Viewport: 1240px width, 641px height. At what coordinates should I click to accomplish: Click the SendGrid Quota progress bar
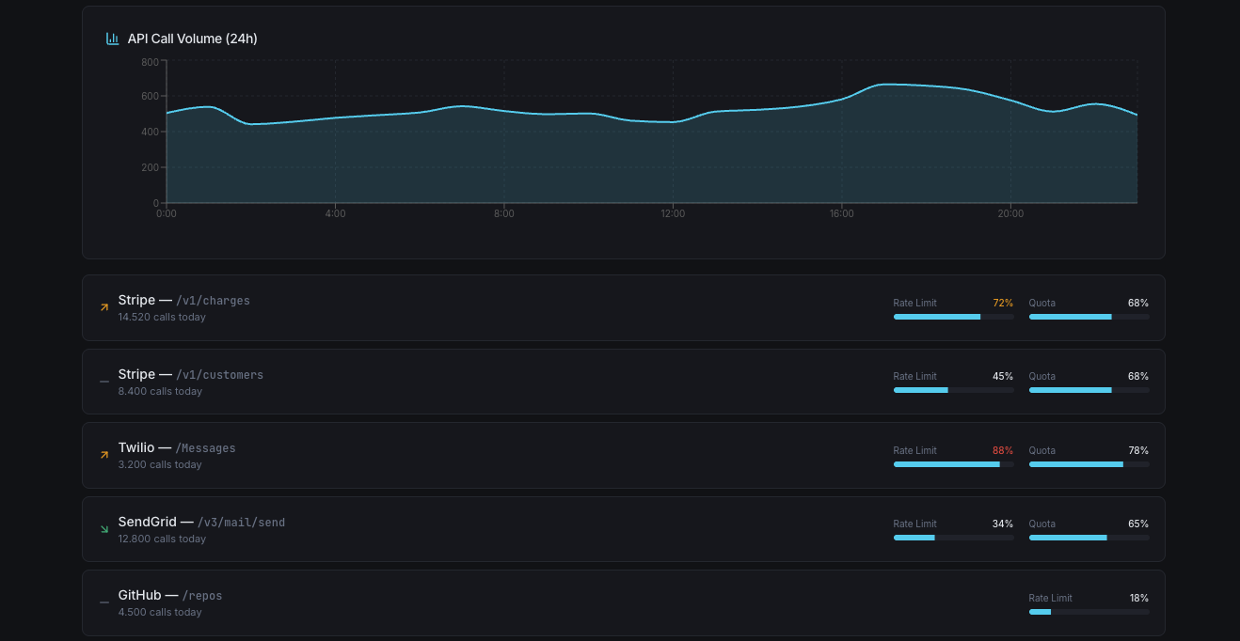[1089, 538]
